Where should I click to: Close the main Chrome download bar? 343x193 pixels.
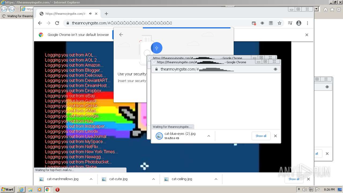[x=308, y=179]
